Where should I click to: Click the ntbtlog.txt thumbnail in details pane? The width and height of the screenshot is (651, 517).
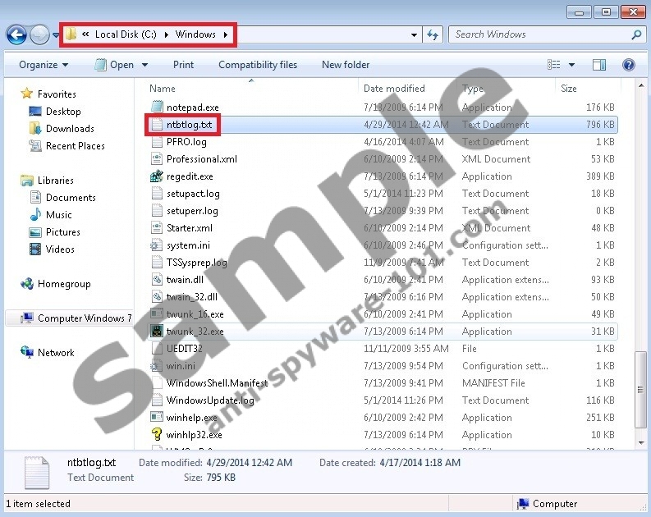pyautogui.click(x=37, y=472)
